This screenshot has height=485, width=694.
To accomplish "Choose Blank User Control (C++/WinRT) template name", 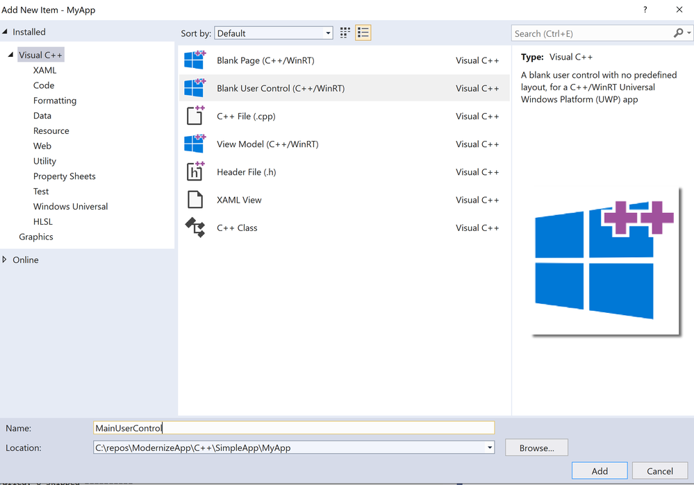I will (x=281, y=88).
